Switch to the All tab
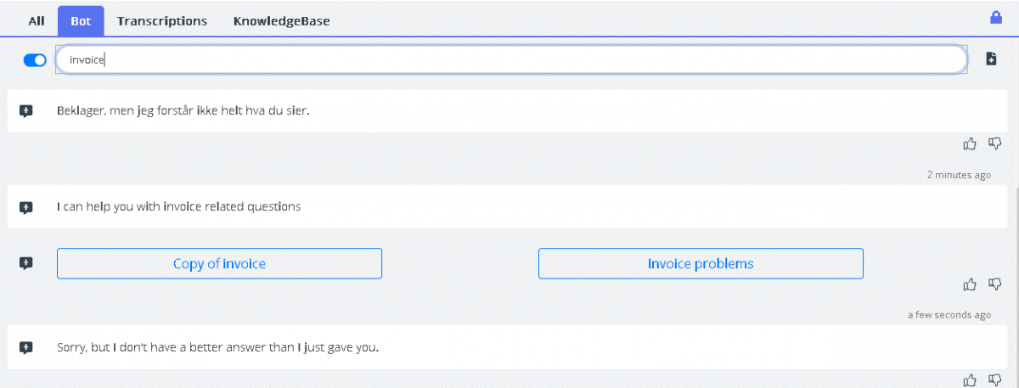Image resolution: width=1019 pixels, height=388 pixels. click(36, 21)
